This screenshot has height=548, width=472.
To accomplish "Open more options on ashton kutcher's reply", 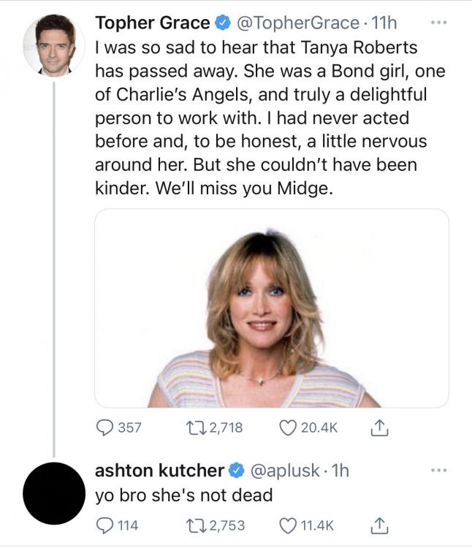I will (438, 471).
